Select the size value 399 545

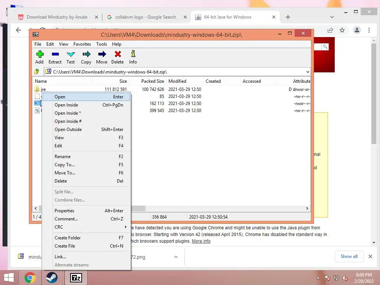[157, 111]
